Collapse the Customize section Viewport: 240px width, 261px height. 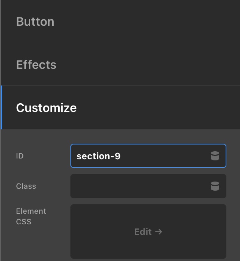coord(120,108)
